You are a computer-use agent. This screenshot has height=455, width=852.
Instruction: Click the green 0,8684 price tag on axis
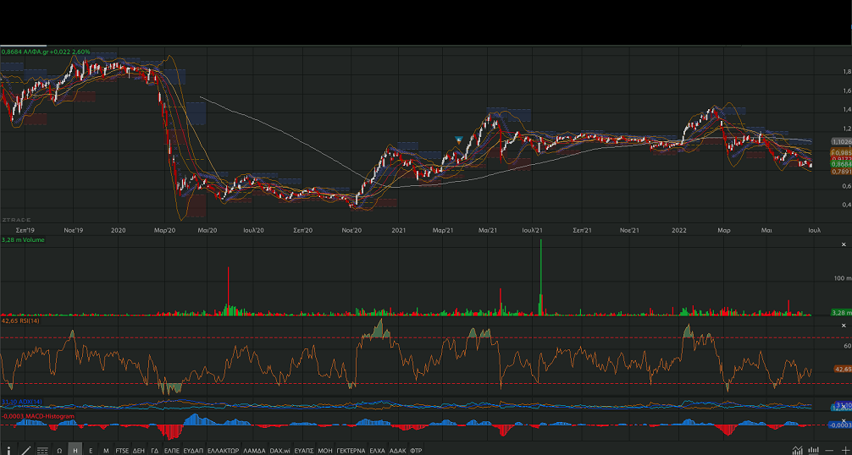[840, 164]
